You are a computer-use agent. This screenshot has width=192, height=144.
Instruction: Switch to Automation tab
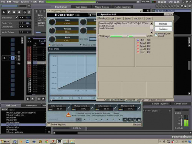(x=31, y=106)
